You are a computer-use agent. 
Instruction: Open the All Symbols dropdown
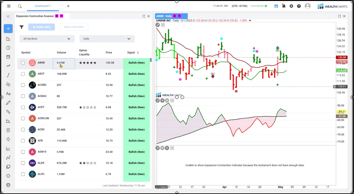(x=47, y=39)
